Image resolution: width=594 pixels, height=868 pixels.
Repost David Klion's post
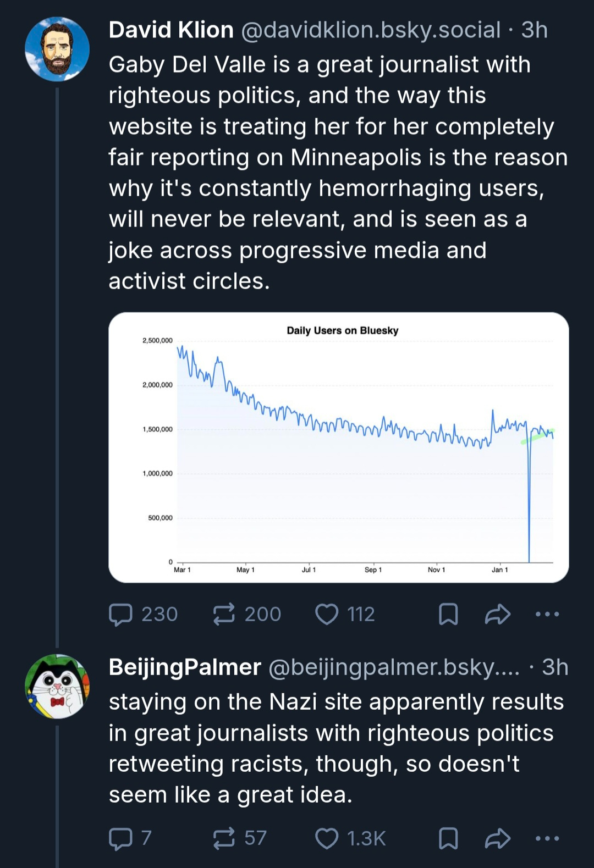pyautogui.click(x=224, y=614)
